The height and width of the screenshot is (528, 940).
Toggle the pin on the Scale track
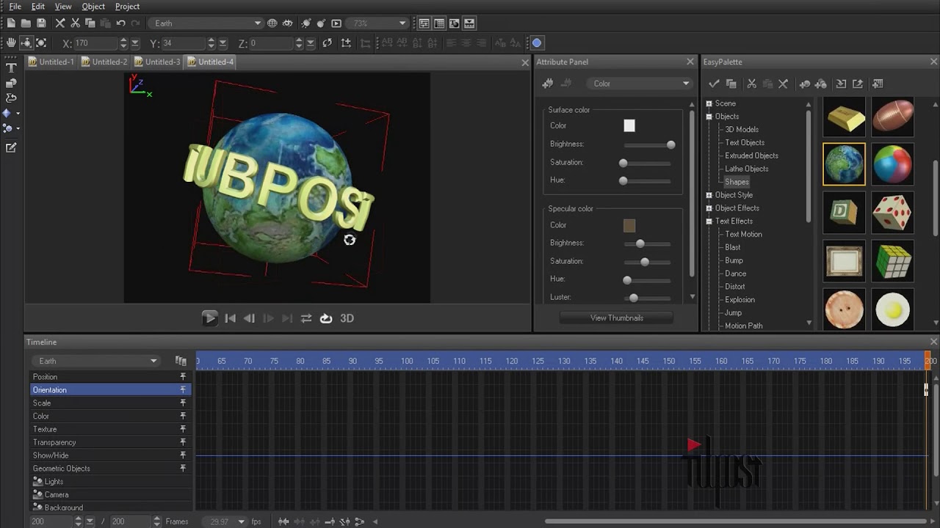pos(183,403)
